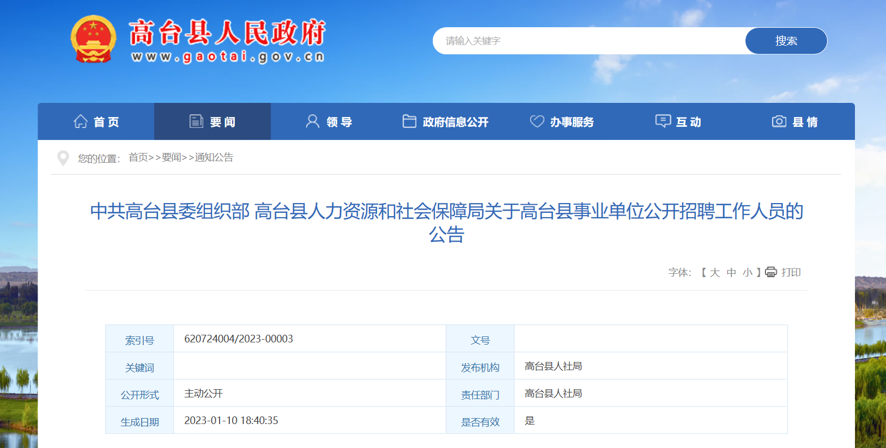Open the 要闻 navigation menu
886x448 pixels.
point(213,121)
